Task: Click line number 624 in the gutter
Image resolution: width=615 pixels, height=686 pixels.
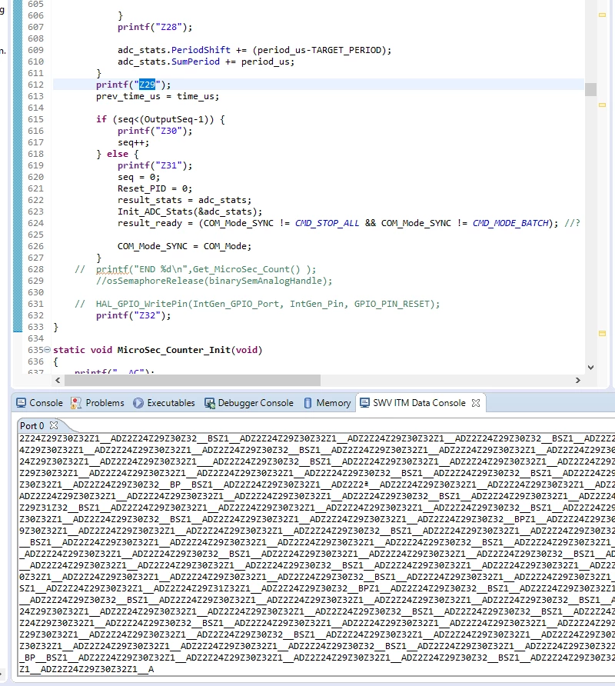Action: pyautogui.click(x=35, y=223)
